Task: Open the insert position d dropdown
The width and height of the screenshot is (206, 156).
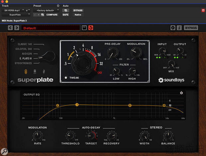Action: pos(28,10)
